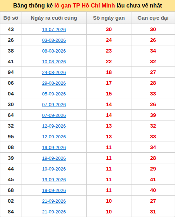175x217 pixels.
Task: Follow the 19-09-2026 link for number 45
Action: pyautogui.click(x=54, y=179)
